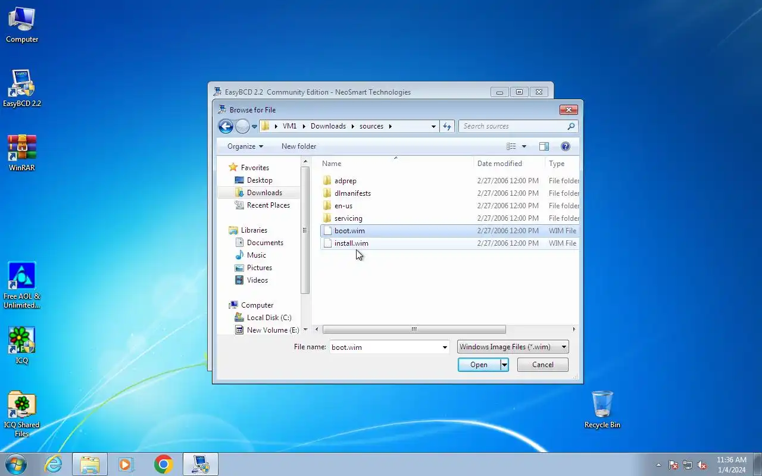
Task: Open the Windows Start button
Action: (16, 464)
